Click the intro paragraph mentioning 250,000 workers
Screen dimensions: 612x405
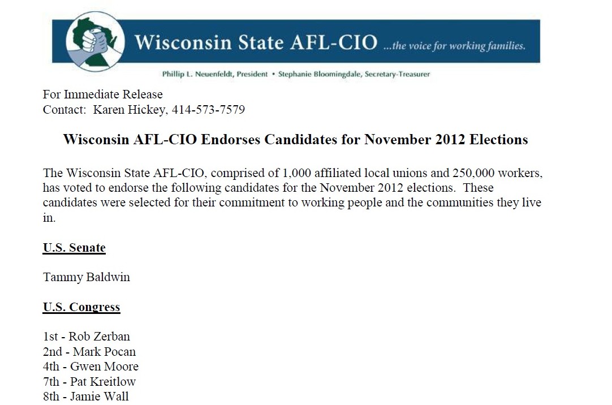(x=292, y=195)
